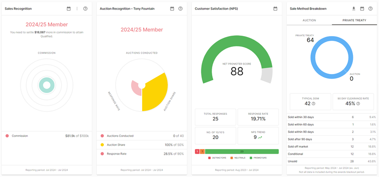The height and width of the screenshot is (177, 379).
Task: Click the Response Rate legend row
Action: click(142, 154)
